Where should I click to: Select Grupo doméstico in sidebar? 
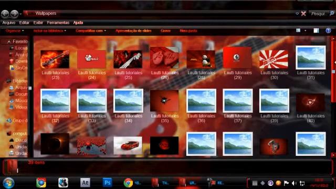pyautogui.click(x=17, y=120)
